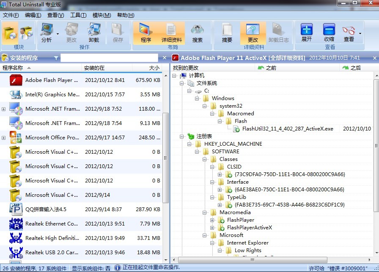Select the TypeLib folder node

[236, 197]
